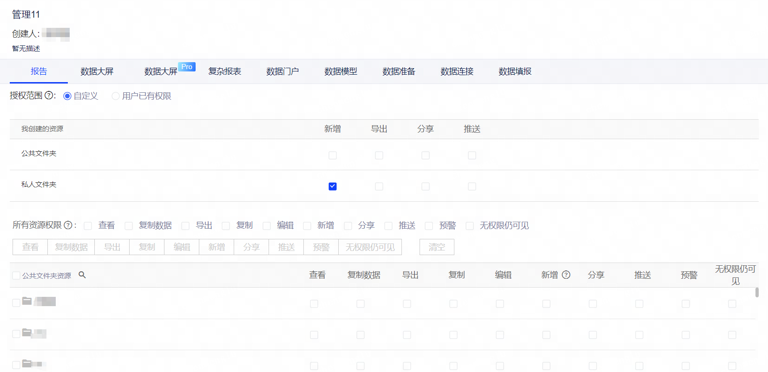768x372 pixels.
Task: Check 导出 for 公共文件夹 row
Action: pyautogui.click(x=379, y=155)
